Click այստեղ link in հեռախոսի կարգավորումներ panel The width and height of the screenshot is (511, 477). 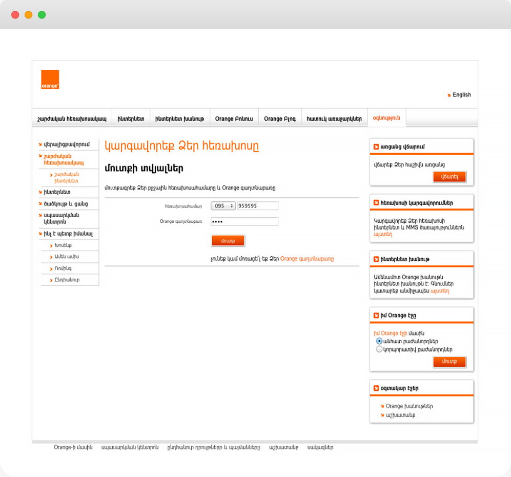pyautogui.click(x=383, y=234)
